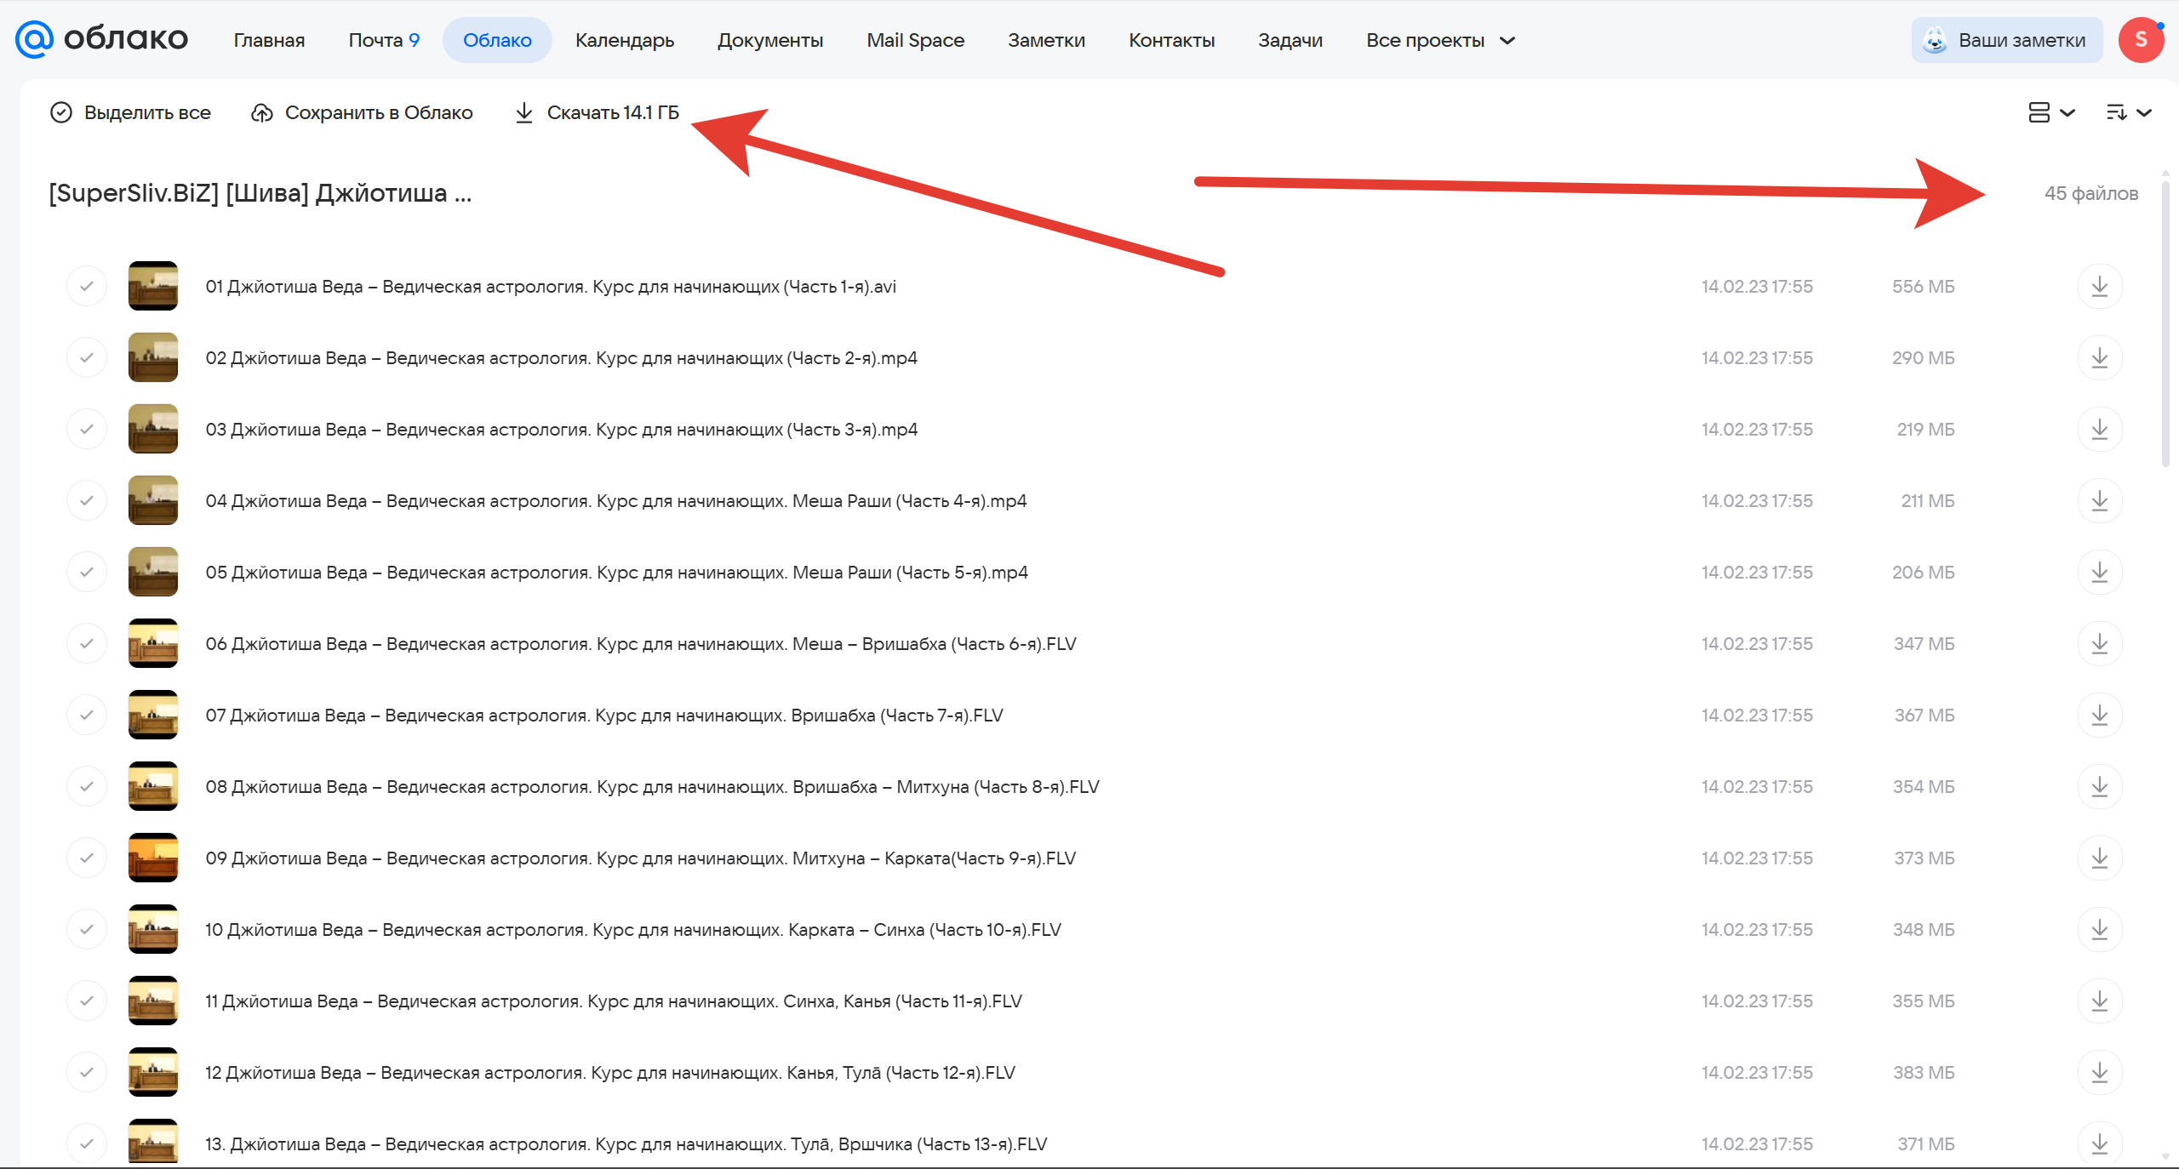Click Сохранить в Облако cloud icon

262,112
